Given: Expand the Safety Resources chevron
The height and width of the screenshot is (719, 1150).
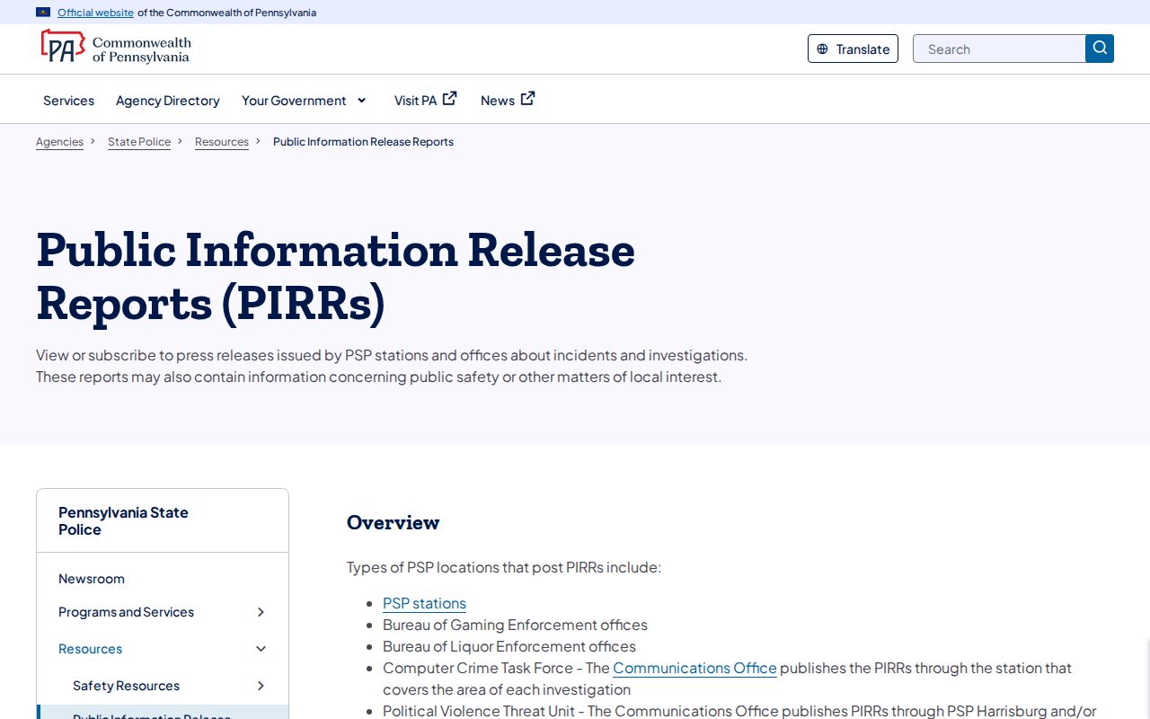Looking at the screenshot, I should coord(261,686).
